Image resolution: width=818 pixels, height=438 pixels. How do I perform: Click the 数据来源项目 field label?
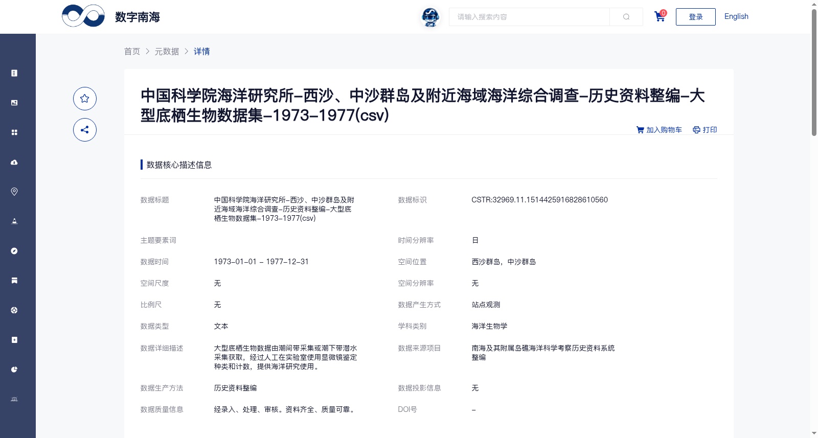419,348
